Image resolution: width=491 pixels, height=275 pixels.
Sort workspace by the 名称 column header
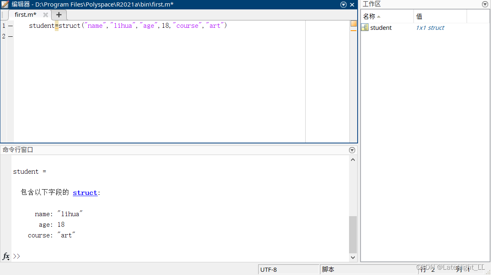[x=387, y=16]
